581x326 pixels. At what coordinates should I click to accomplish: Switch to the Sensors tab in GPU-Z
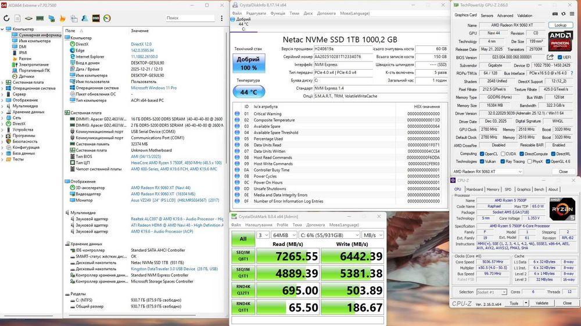coord(486,16)
